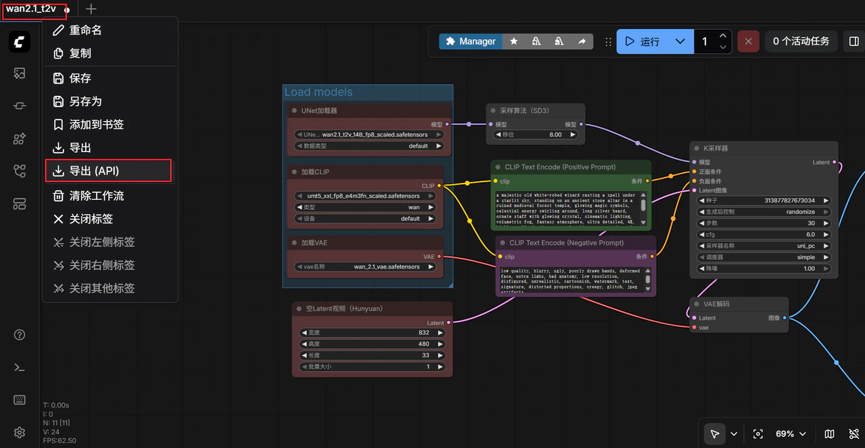
Task: Choose 另存为 in the tab menu
Action: [109, 101]
